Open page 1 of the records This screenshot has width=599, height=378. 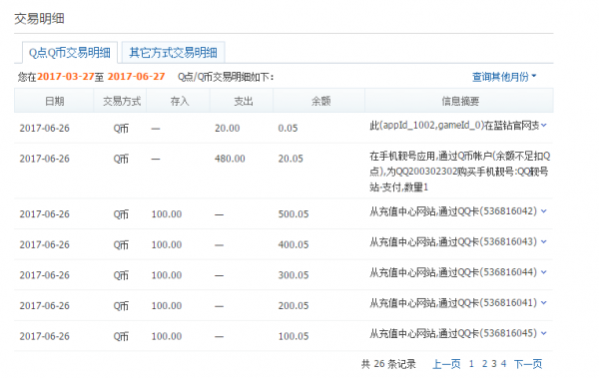click(471, 364)
